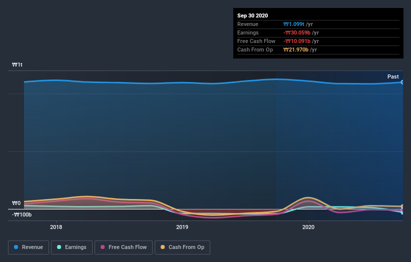Click the ₩1.099t revenue value
The image size is (411, 262).
[x=294, y=24]
